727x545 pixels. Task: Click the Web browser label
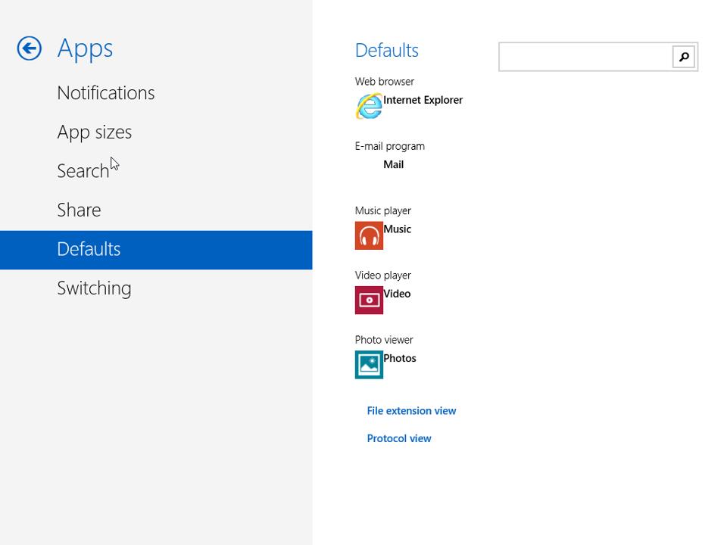385,82
